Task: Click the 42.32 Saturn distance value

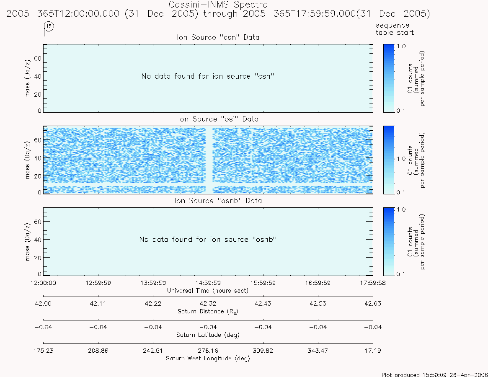Action: coord(208,304)
